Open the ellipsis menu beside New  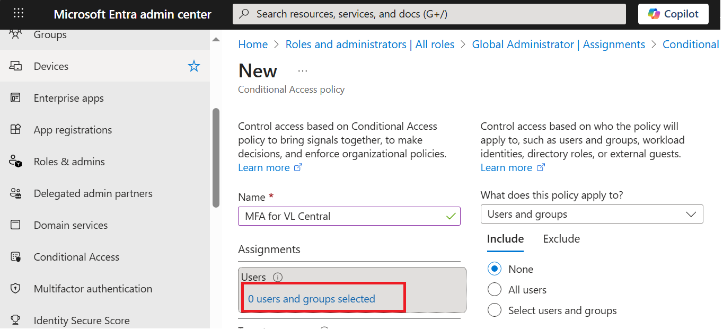[303, 70]
